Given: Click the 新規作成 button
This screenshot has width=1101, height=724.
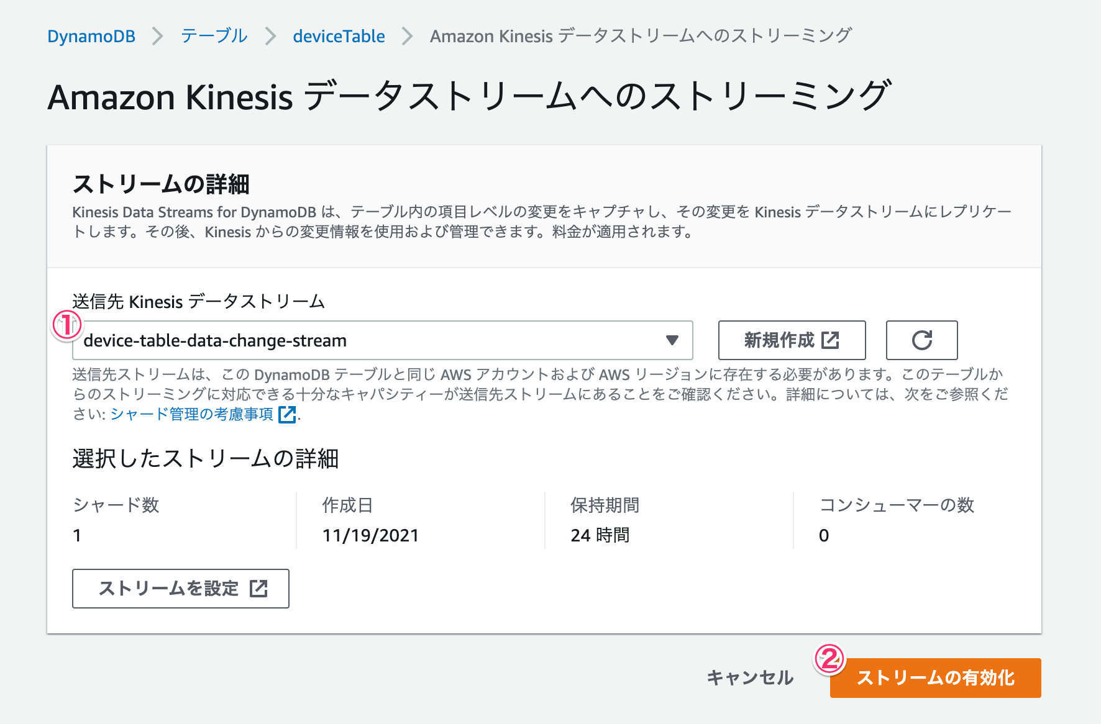Looking at the screenshot, I should pos(792,340).
